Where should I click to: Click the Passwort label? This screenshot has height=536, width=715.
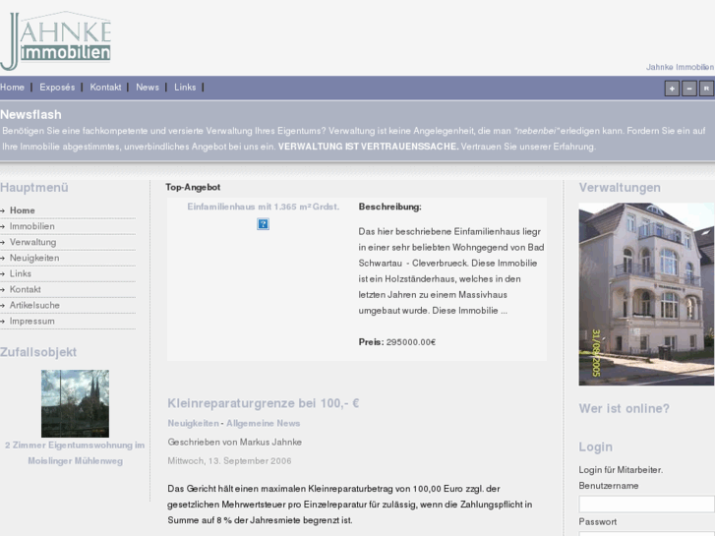pos(597,522)
